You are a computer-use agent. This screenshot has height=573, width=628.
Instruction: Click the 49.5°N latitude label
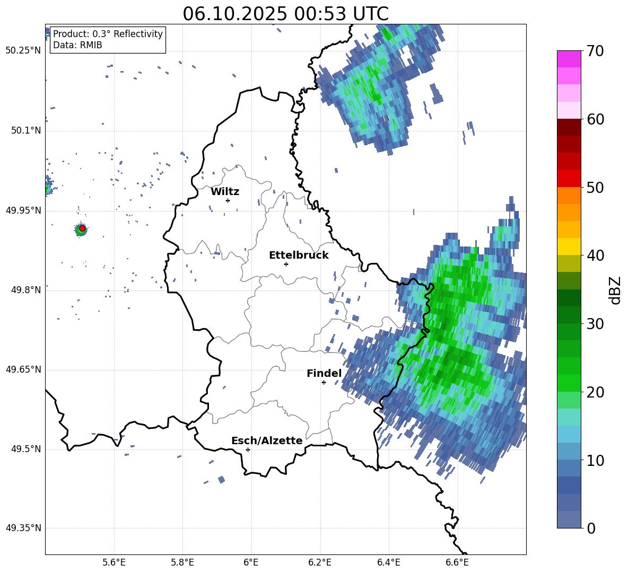click(x=25, y=449)
